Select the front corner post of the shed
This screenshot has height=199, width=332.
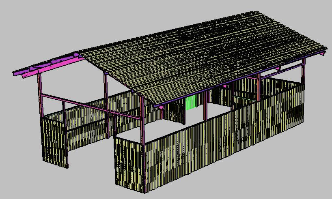(x=142, y=122)
